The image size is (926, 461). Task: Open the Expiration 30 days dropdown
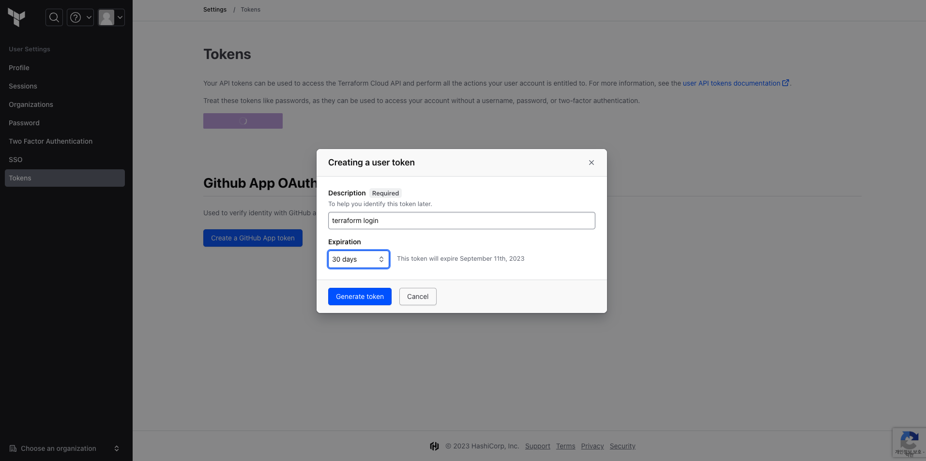click(x=359, y=259)
